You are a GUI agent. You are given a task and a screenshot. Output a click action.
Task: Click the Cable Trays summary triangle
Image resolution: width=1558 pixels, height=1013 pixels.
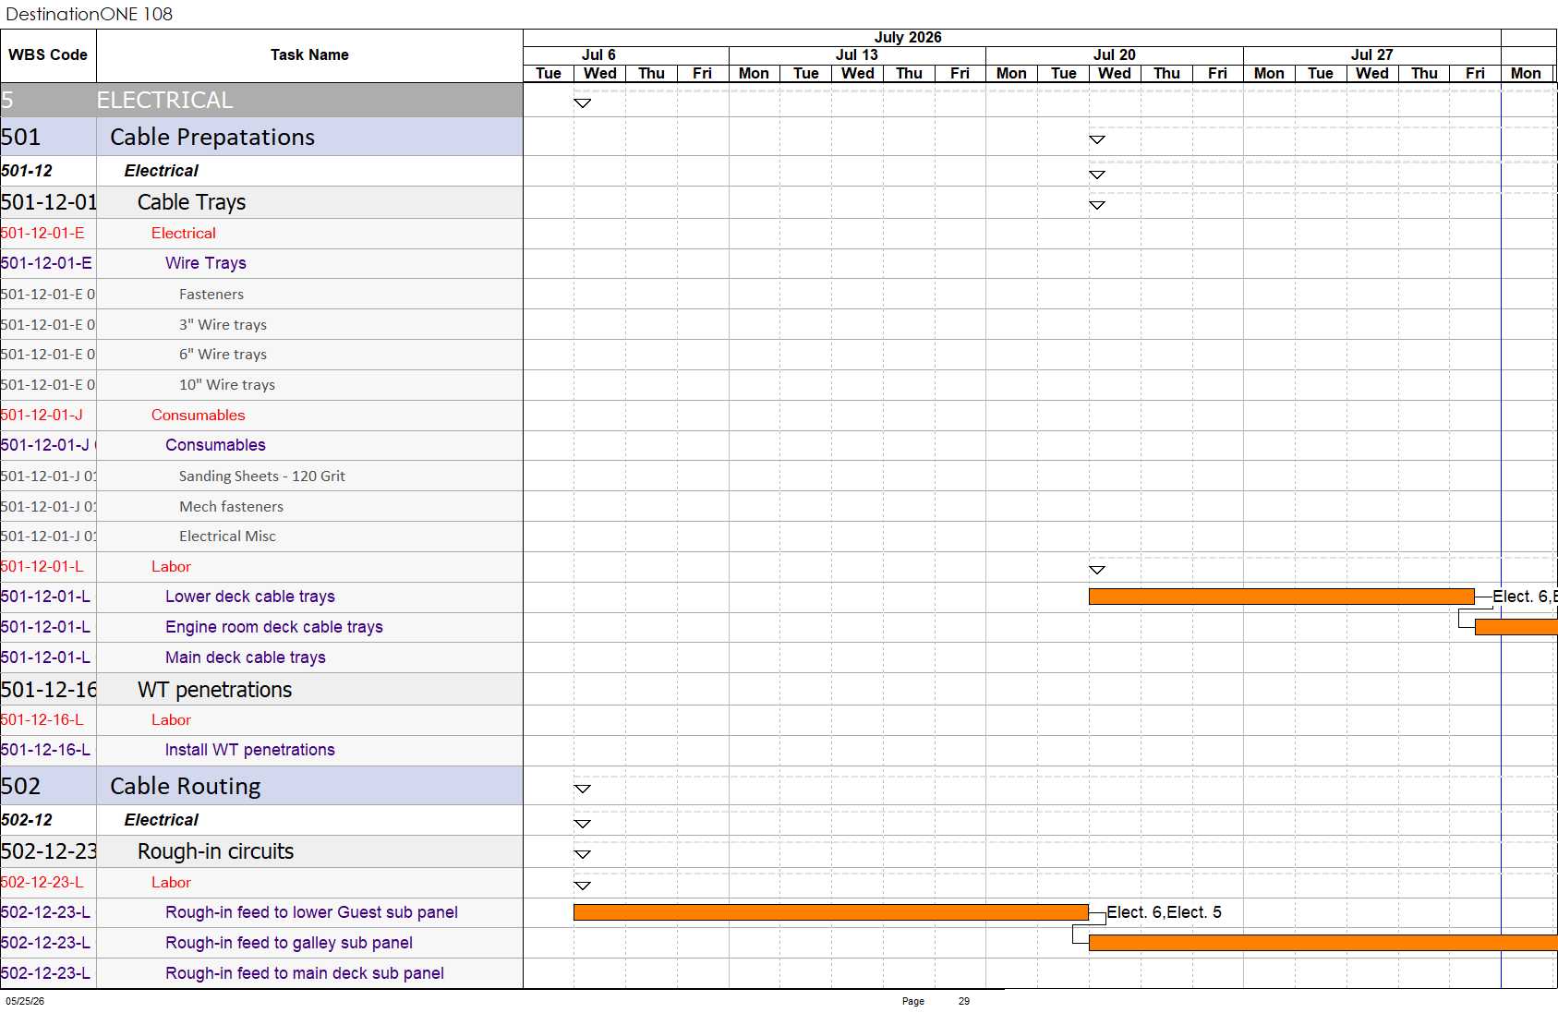(1097, 205)
